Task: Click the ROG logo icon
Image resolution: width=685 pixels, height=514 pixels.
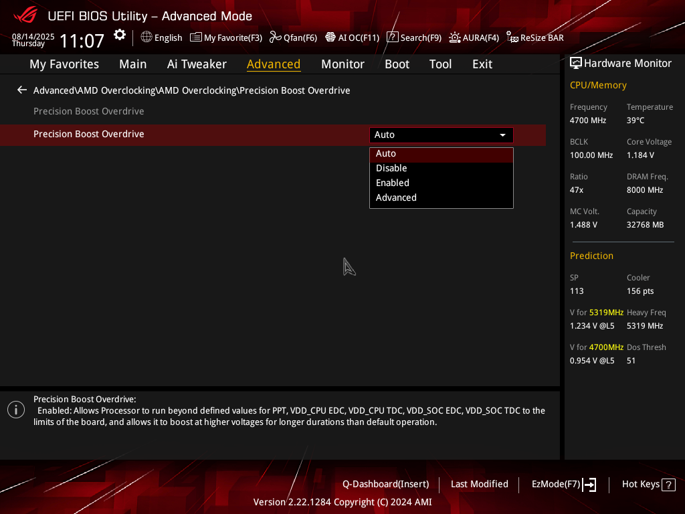Action: tap(25, 15)
